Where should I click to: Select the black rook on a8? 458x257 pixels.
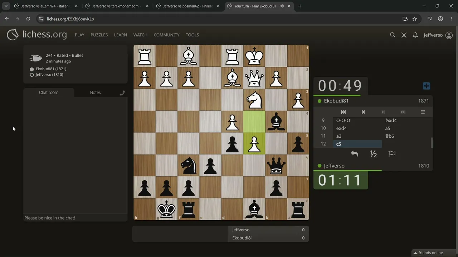pyautogui.click(x=298, y=209)
